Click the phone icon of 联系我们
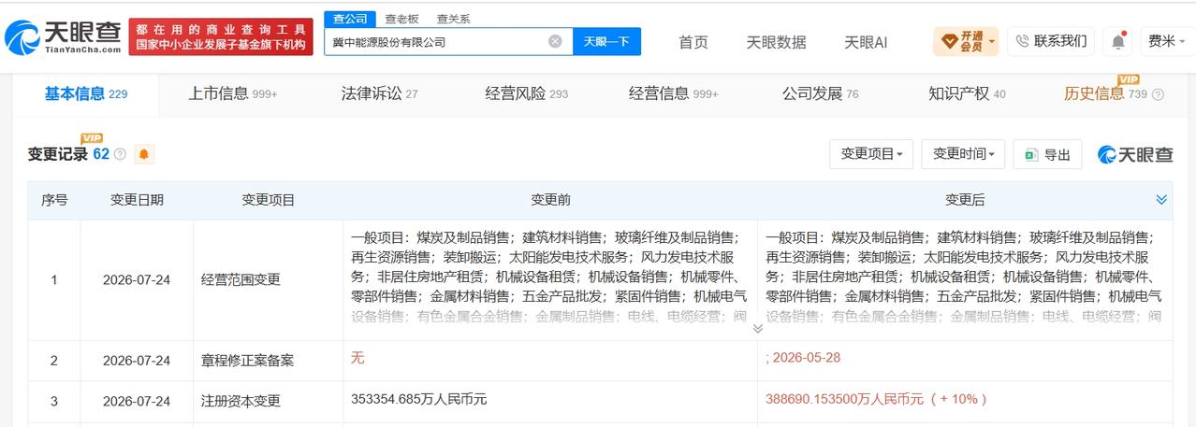 tap(1022, 41)
